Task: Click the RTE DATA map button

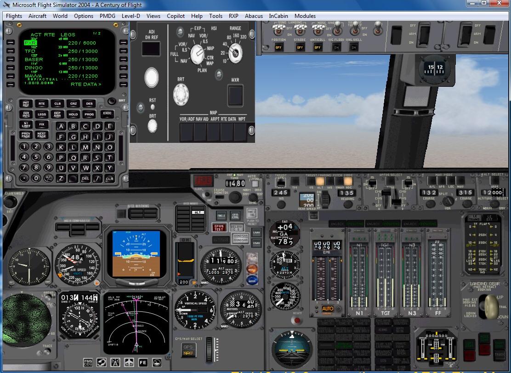Action: click(x=227, y=132)
